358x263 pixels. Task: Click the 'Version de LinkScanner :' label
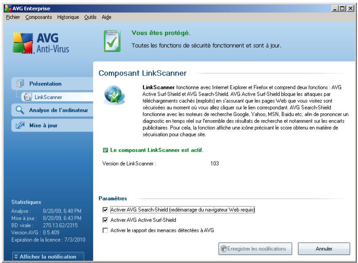(129, 163)
